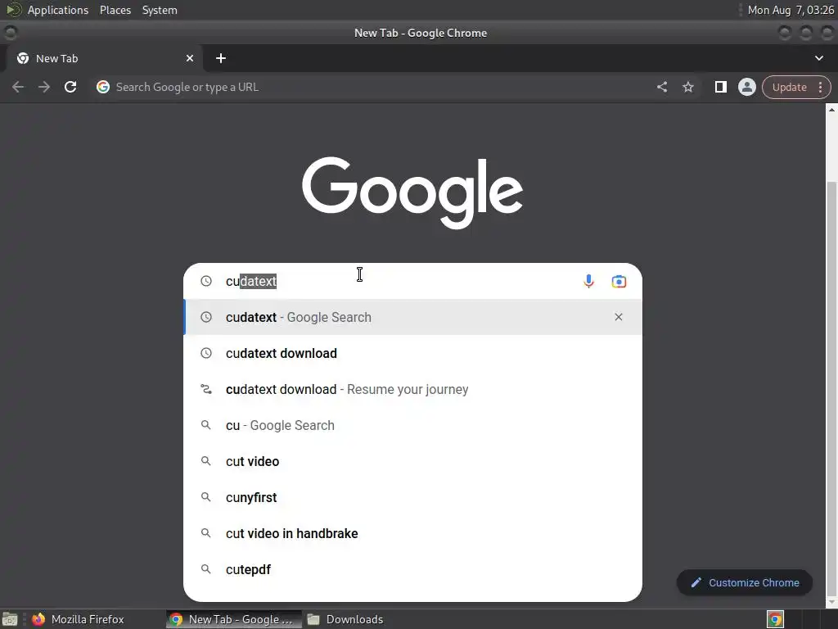Screen dimensions: 838x629
Task: Select the cut video suggestion
Action: [x=412, y=461]
